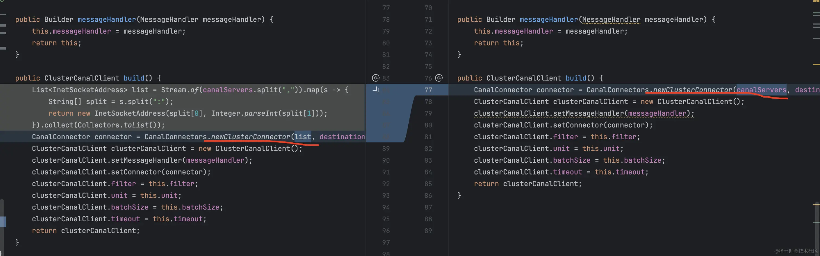
Task: Click "clusterCanalClient.setConnector(connector);" in left pane
Action: pyautogui.click(x=121, y=172)
